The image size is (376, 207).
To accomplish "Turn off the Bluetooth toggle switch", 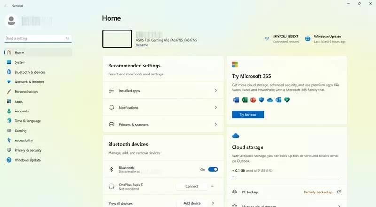I will point(213,170).
